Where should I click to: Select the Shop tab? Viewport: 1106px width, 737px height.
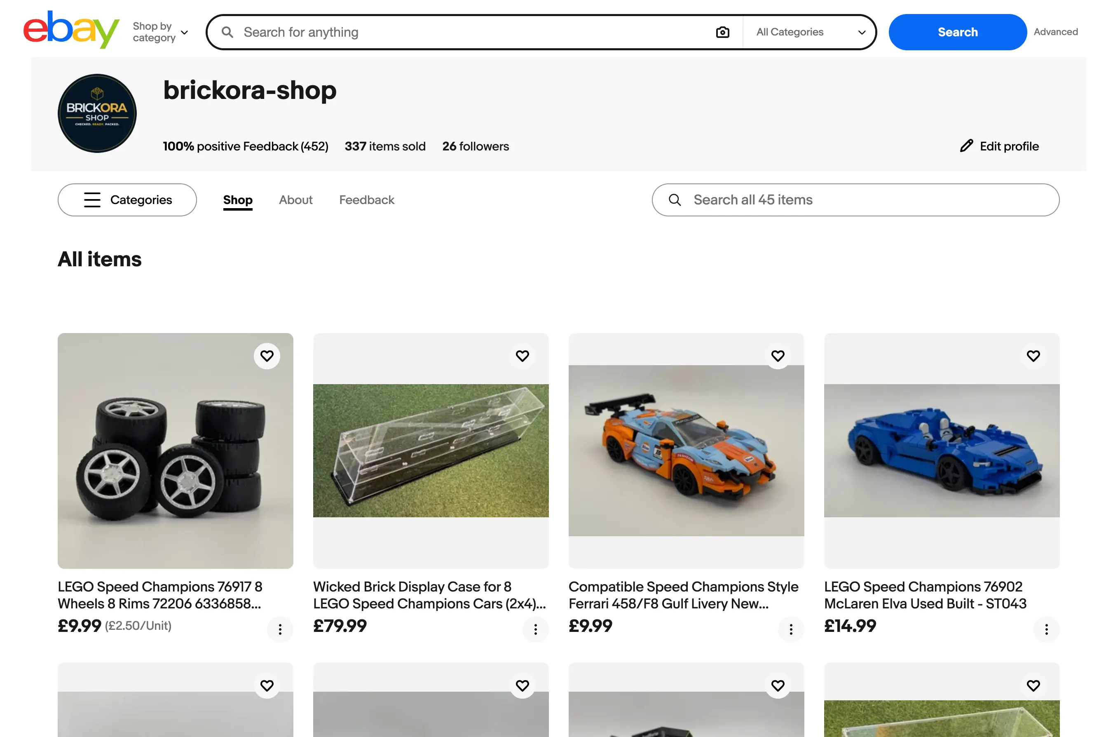click(x=238, y=200)
